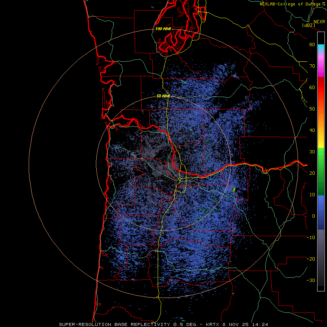The image size is (327, 327).
Task: Click the "14:24" time in the caption
Action: pos(260,324)
